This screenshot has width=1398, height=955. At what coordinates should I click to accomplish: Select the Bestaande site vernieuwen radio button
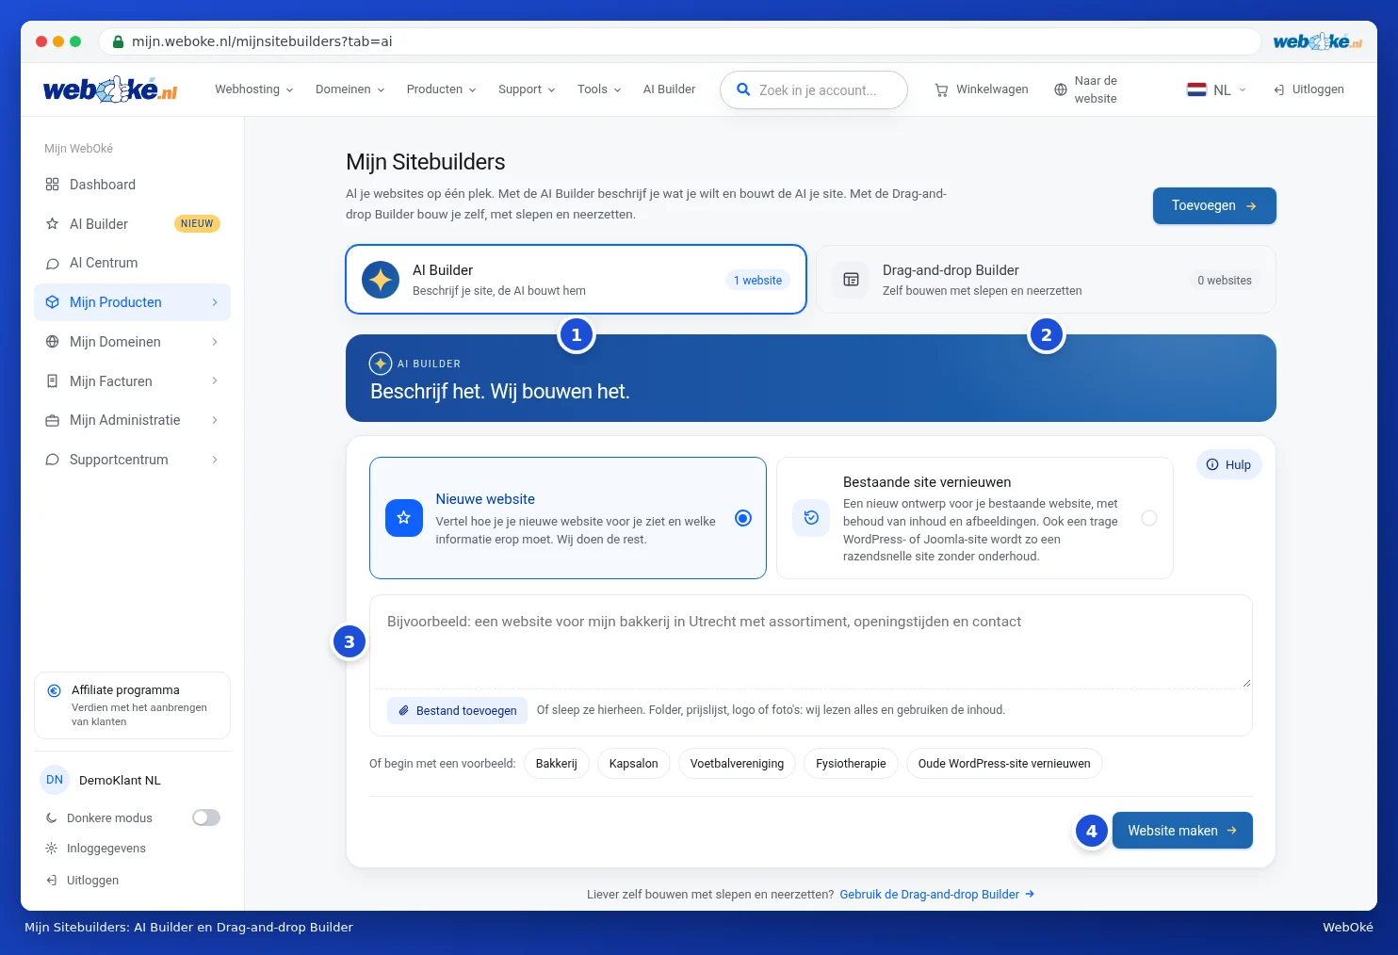tap(1149, 518)
